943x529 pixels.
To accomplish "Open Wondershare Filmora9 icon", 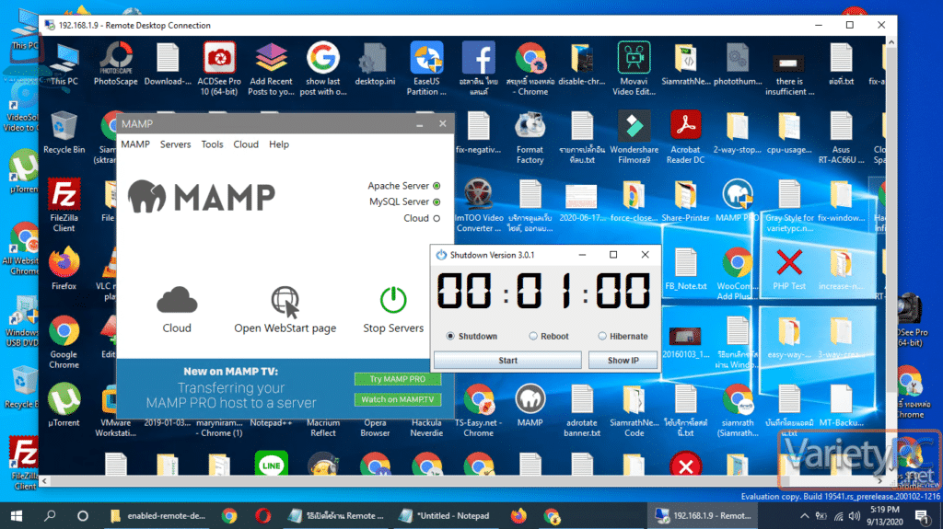I will [634, 137].
